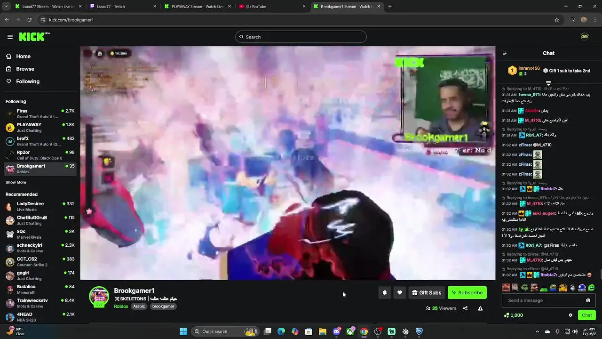Viewport: 602px width, 339px height.
Task: Open the Windows Start menu
Action: 183,331
